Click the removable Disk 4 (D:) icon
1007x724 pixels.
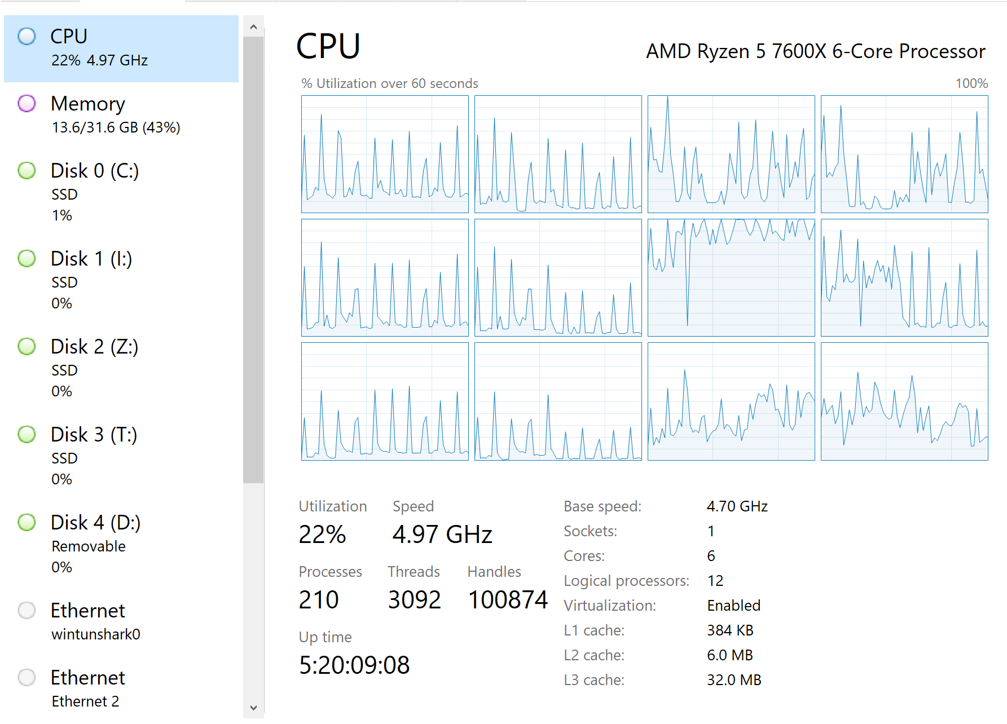(x=27, y=522)
